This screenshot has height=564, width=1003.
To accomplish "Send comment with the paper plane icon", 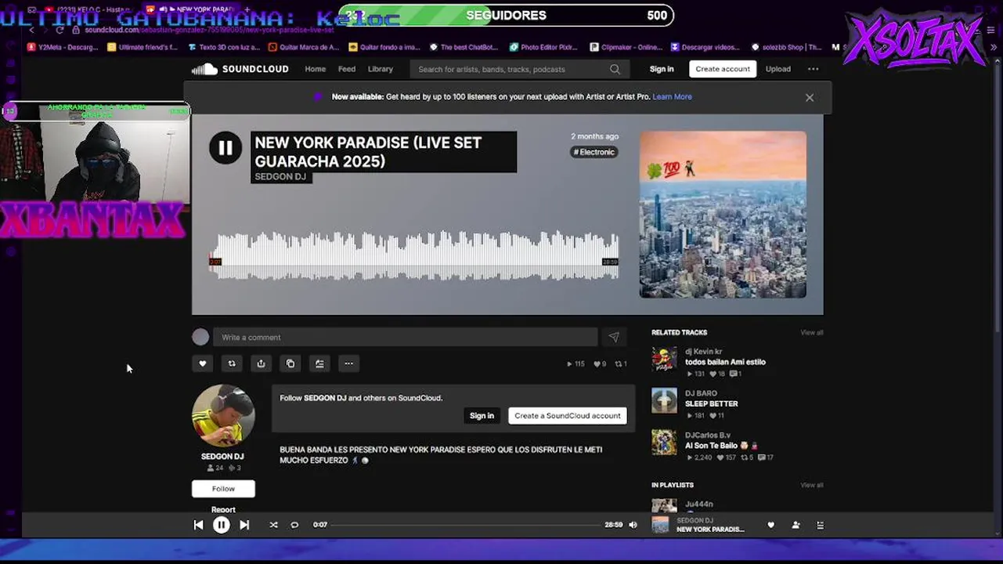I will click(x=614, y=337).
